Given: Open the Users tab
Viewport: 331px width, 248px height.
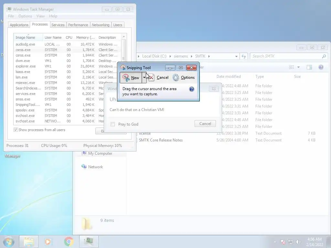Looking at the screenshot, I should (118, 25).
